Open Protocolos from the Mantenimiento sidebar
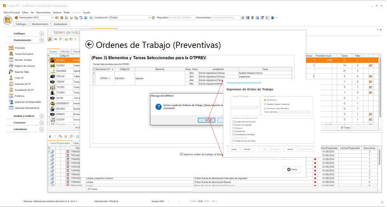This screenshot has width=387, height=207. pyautogui.click(x=20, y=48)
